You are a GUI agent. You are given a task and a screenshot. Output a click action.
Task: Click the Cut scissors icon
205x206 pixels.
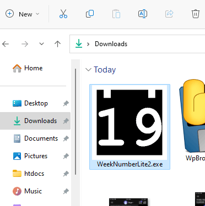tap(63, 14)
